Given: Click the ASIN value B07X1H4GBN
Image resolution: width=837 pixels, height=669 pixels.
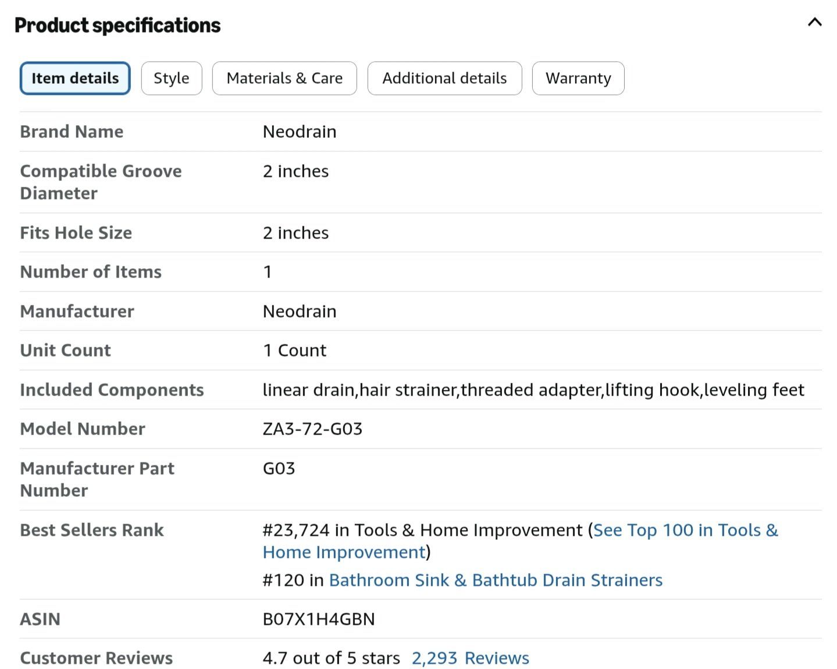Looking at the screenshot, I should (319, 619).
